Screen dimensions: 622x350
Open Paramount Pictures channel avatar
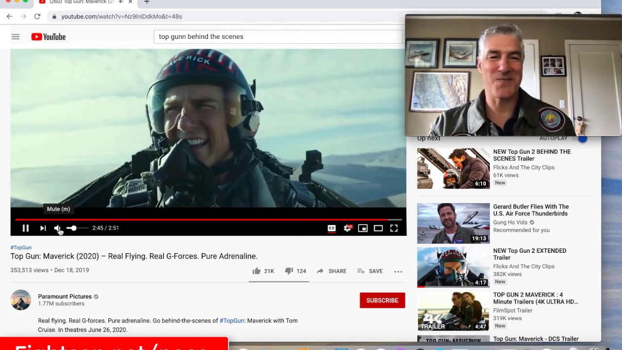[21, 300]
